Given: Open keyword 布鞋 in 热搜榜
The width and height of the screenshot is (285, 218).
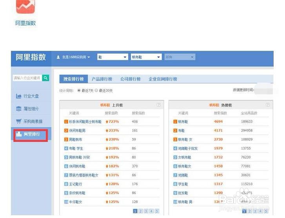Looking at the screenshot, I should (x=181, y=130).
